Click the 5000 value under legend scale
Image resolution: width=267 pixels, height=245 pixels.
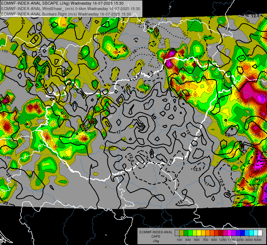258,240
